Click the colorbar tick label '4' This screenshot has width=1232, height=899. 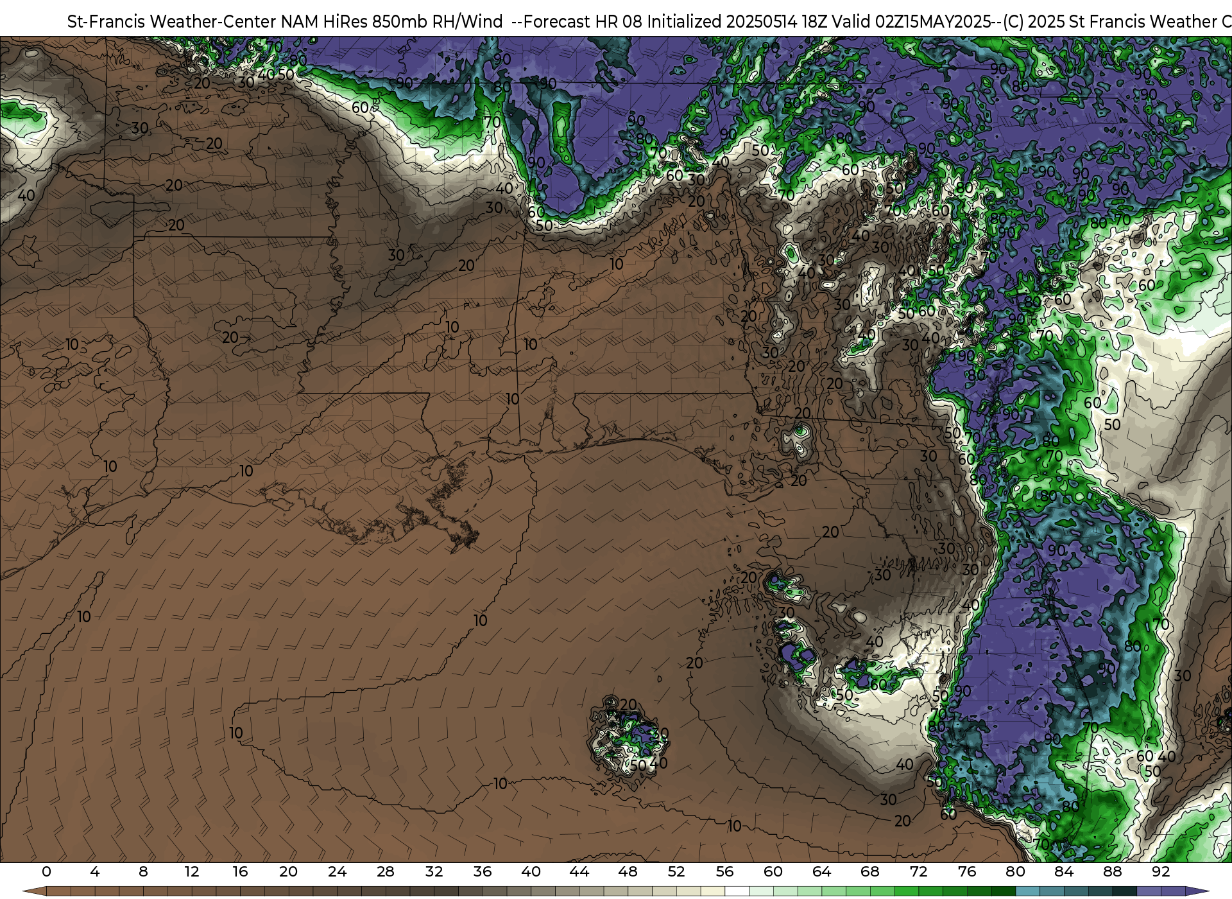coord(95,871)
